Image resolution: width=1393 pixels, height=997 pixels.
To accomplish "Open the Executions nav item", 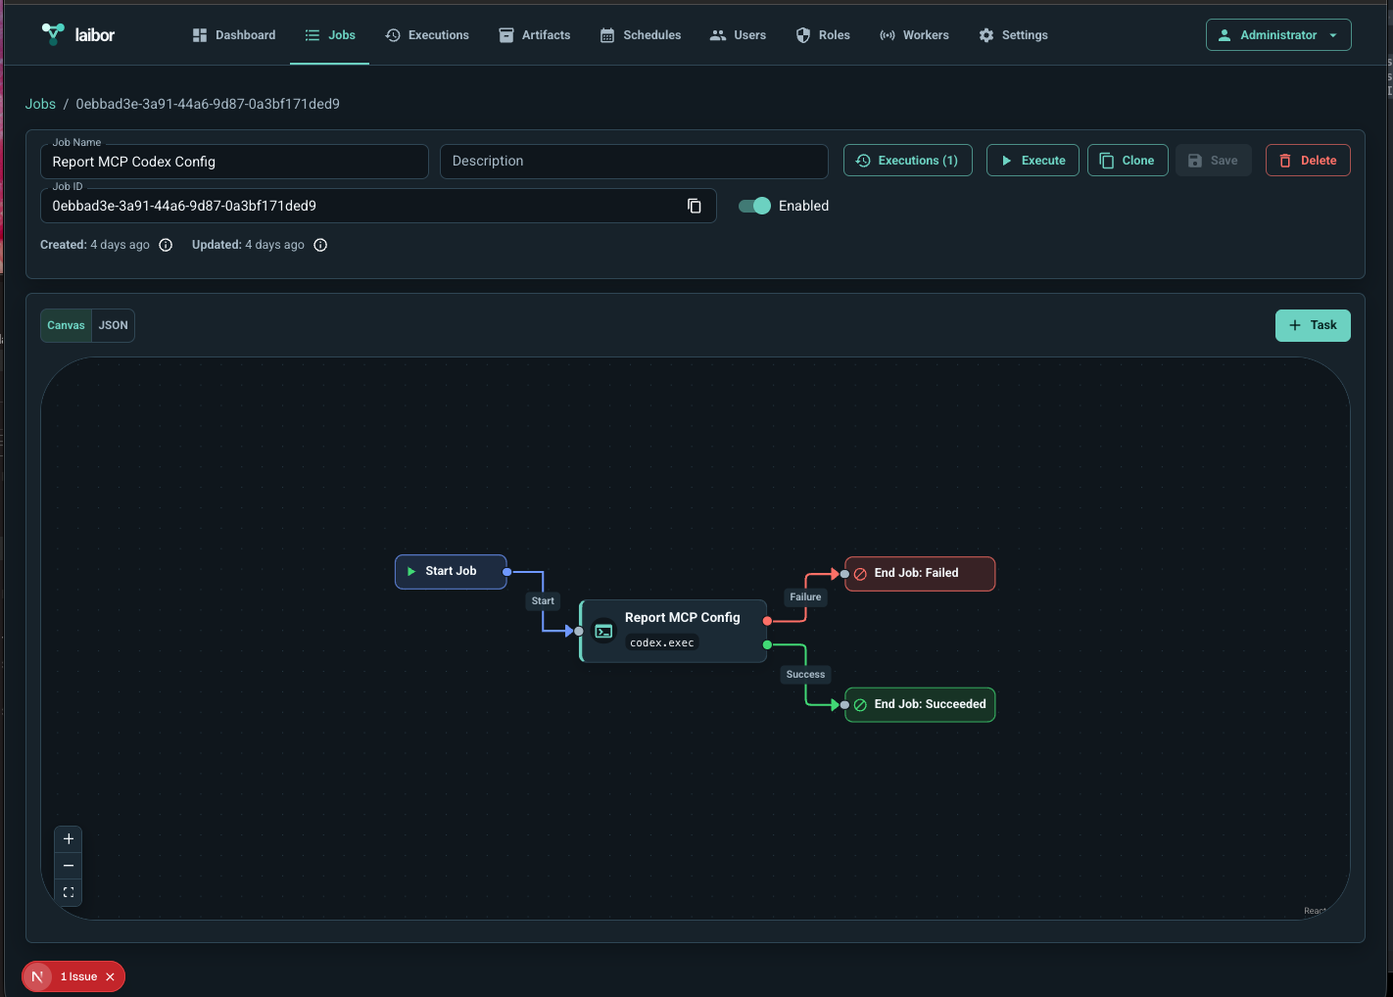I will coord(427,35).
